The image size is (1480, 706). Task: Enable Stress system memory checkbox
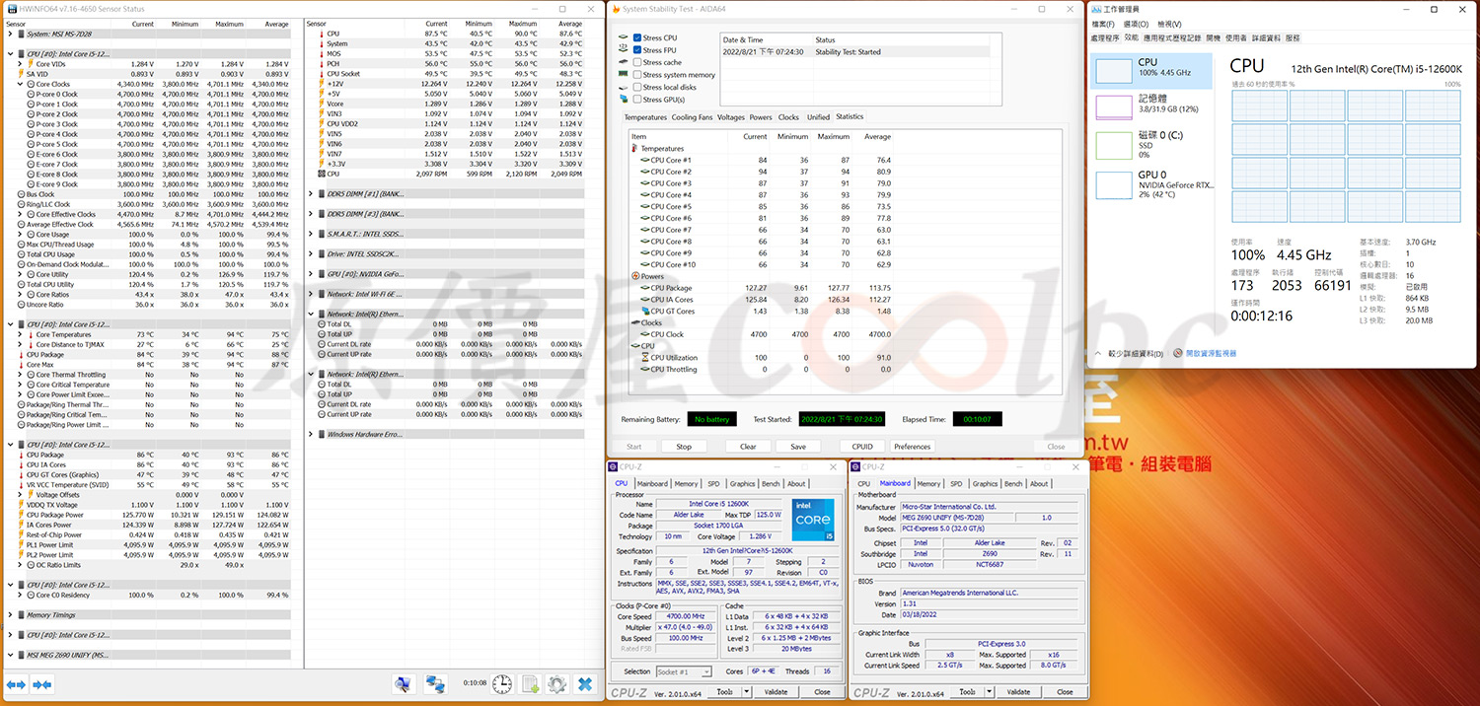click(x=637, y=74)
